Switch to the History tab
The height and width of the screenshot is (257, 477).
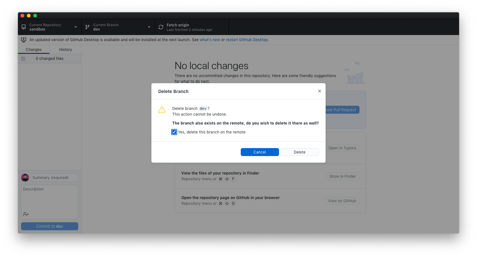point(65,49)
